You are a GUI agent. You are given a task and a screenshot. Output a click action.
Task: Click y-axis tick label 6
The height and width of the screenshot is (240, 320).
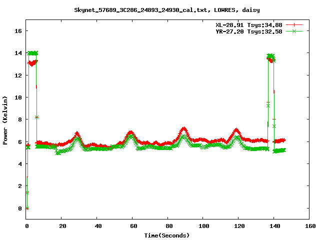20,142
